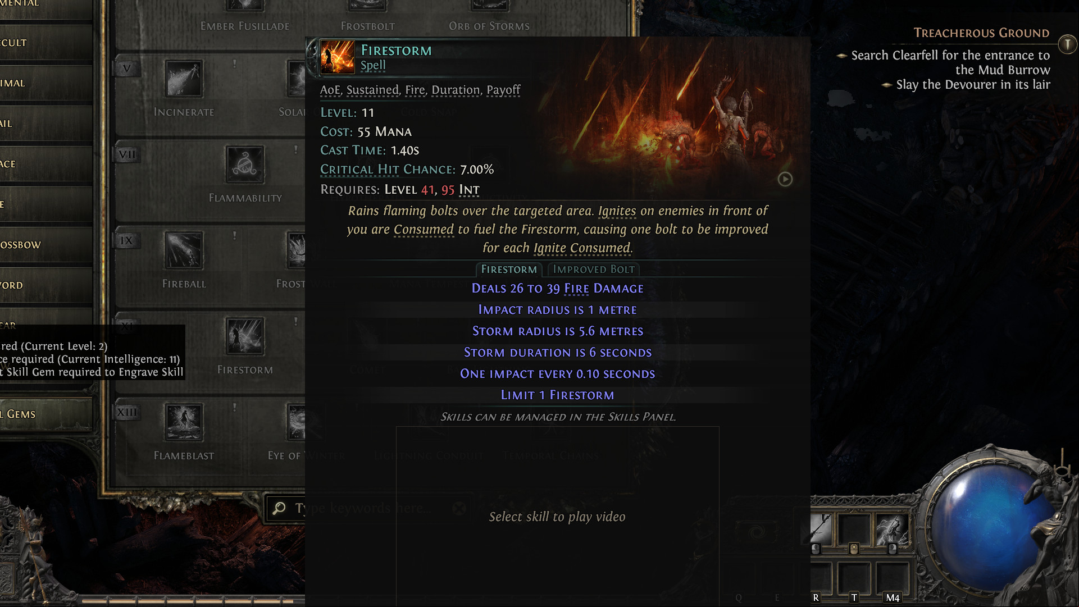Click the Treacherous Ground quest title
Viewport: 1079px width, 607px height.
click(981, 33)
